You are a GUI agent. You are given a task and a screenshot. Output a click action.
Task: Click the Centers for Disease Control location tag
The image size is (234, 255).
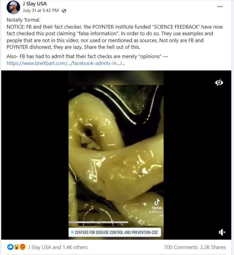click(115, 232)
